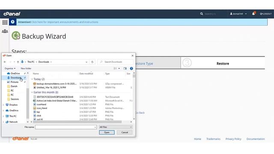
Task: Close the Open file dialog
Action: click(132, 56)
